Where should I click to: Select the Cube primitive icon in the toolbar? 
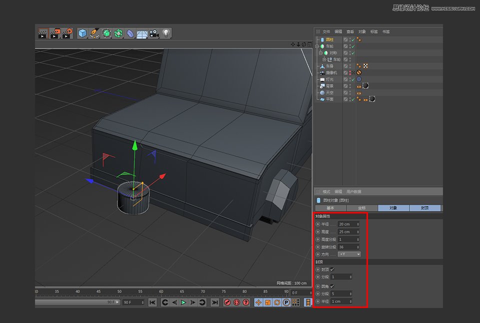coord(82,34)
